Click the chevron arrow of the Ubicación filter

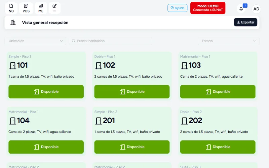click(62, 41)
